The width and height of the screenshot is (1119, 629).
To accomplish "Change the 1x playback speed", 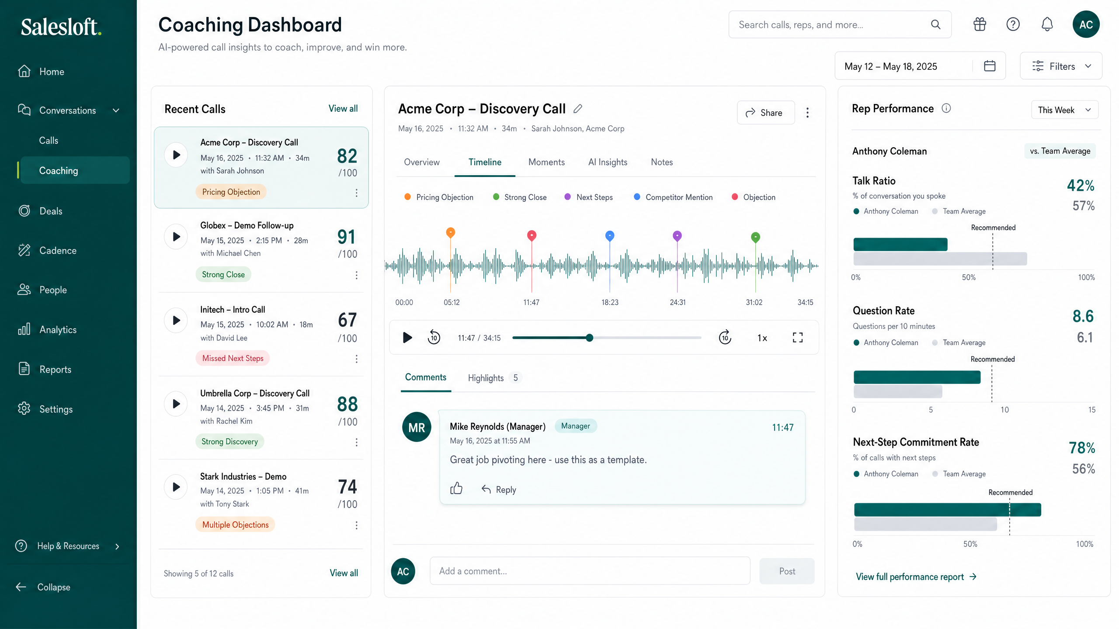I will tap(762, 338).
